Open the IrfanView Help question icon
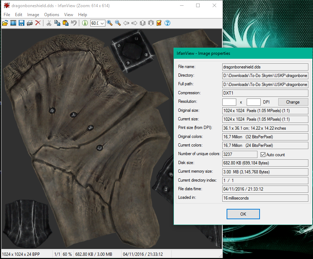 (x=167, y=23)
